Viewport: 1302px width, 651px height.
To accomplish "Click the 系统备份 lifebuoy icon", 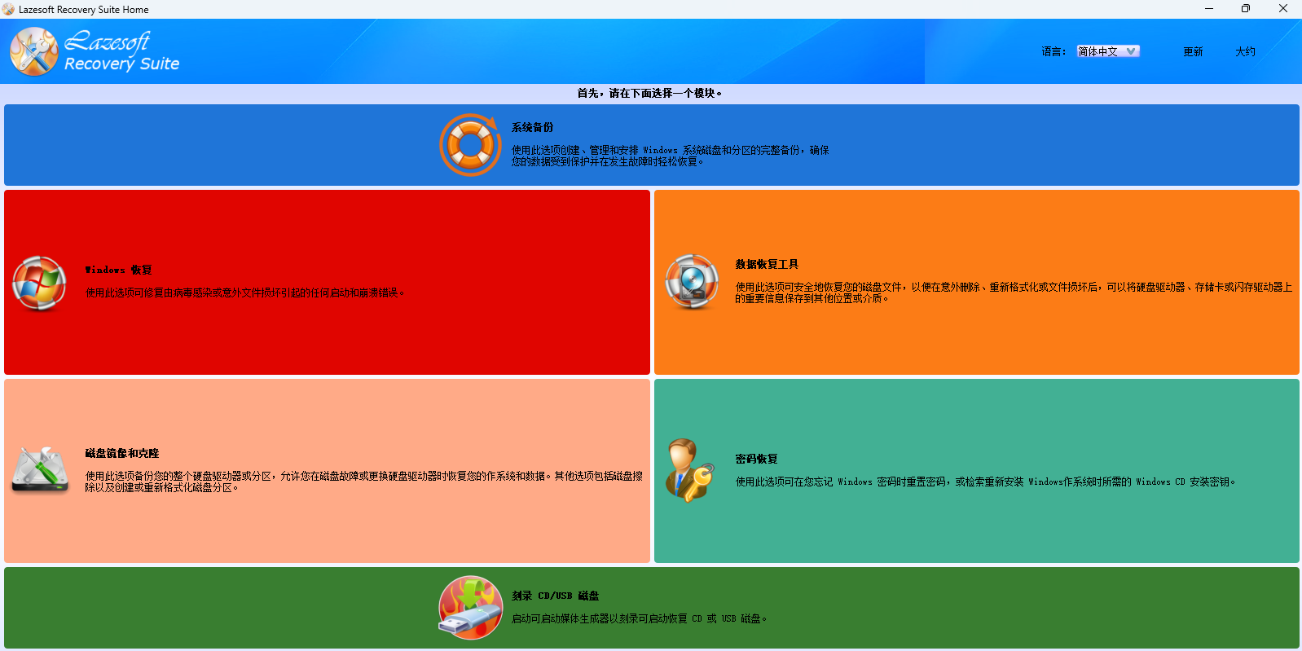I will click(471, 145).
